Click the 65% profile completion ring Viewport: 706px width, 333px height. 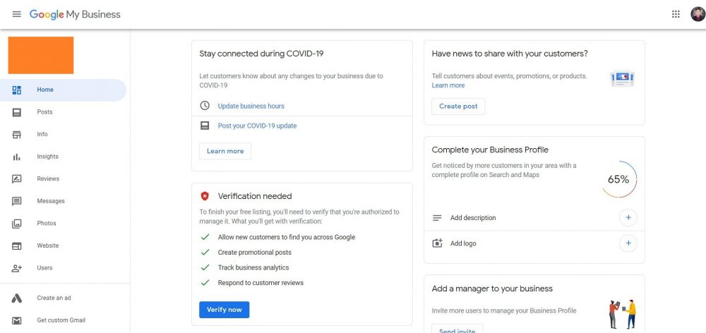coord(618,179)
